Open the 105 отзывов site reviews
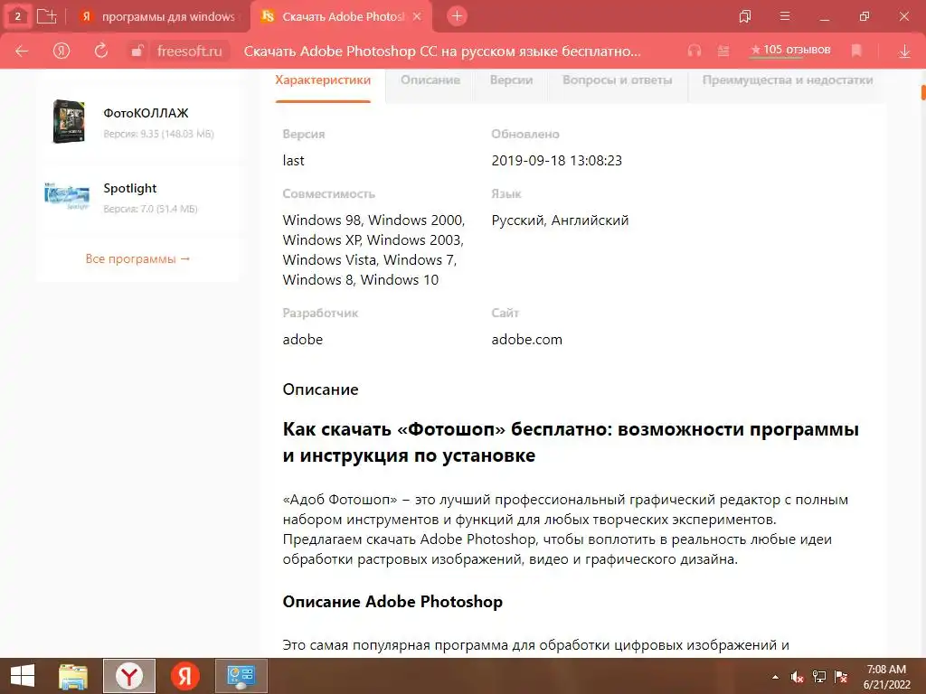The image size is (926, 694). (790, 51)
